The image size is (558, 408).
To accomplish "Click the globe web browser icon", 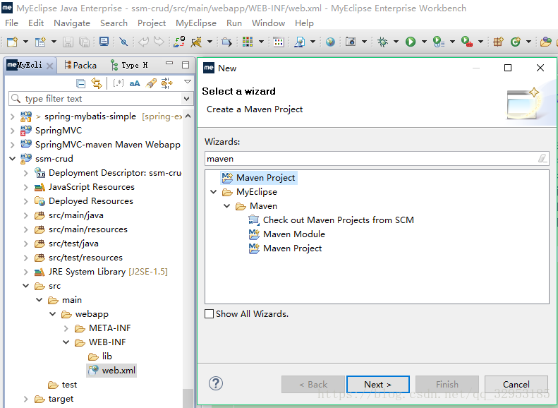I will click(x=330, y=42).
